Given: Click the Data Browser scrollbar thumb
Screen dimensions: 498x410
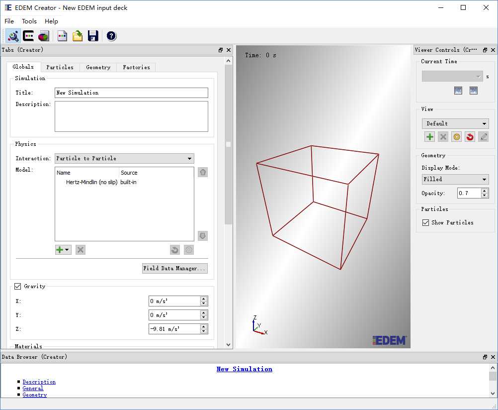Looking at the screenshot, I should click(493, 376).
